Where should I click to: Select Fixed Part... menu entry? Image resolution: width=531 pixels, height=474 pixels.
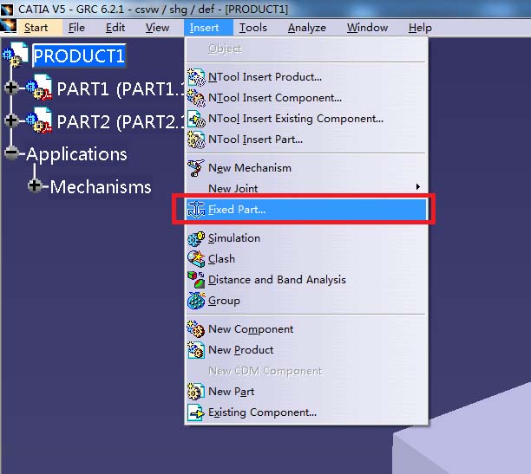306,210
